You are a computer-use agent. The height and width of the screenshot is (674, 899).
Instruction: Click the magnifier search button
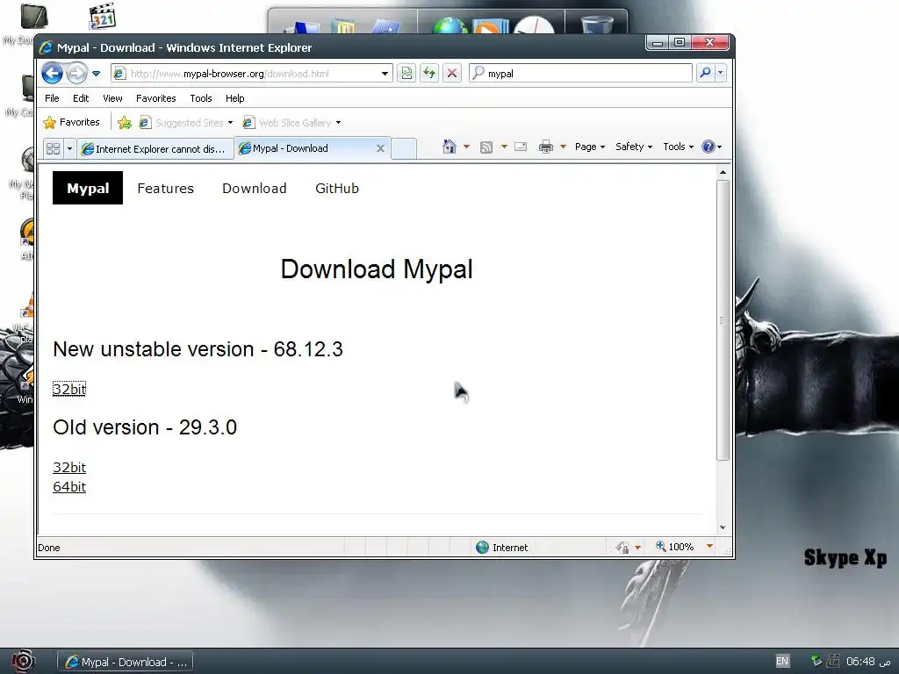pos(705,73)
